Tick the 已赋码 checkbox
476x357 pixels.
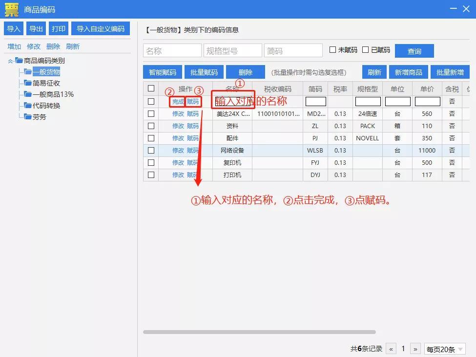tap(366, 49)
